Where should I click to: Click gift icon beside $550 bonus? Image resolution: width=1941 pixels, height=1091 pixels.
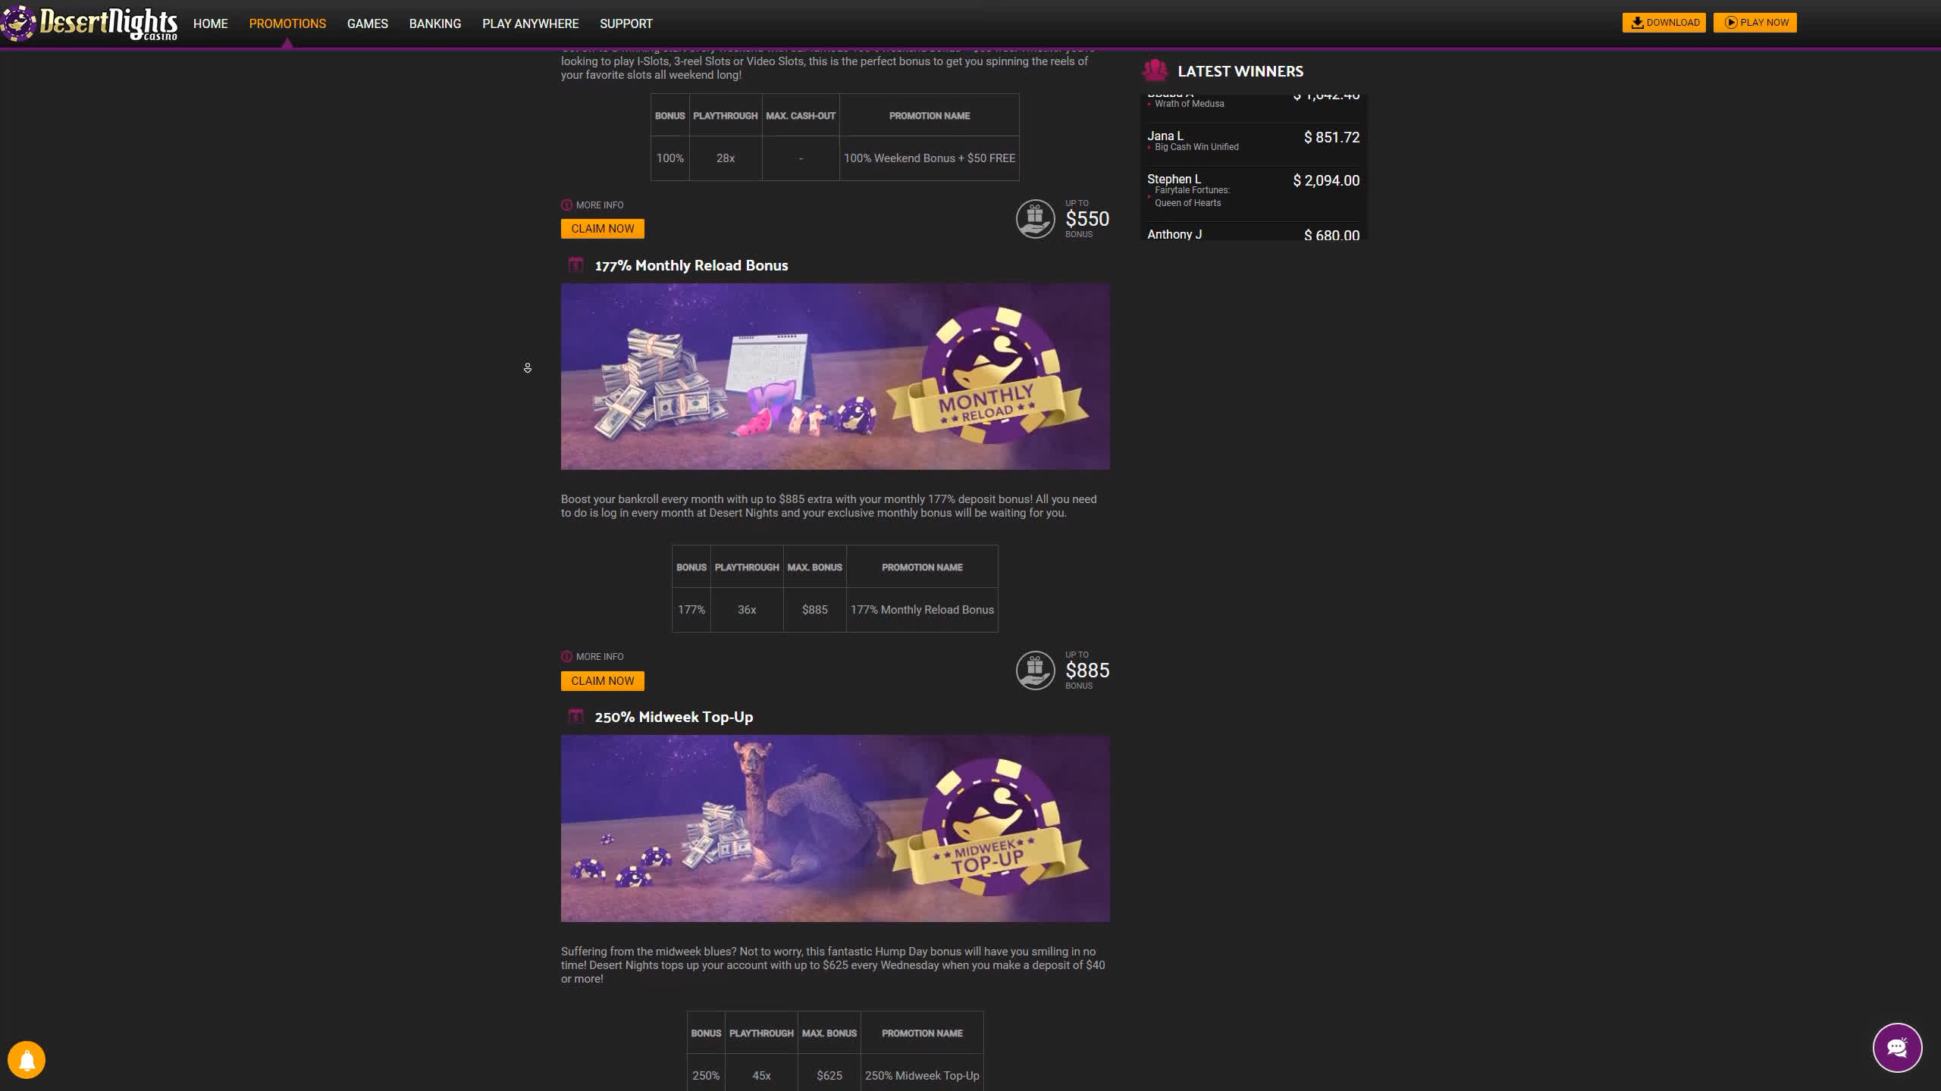click(1035, 218)
